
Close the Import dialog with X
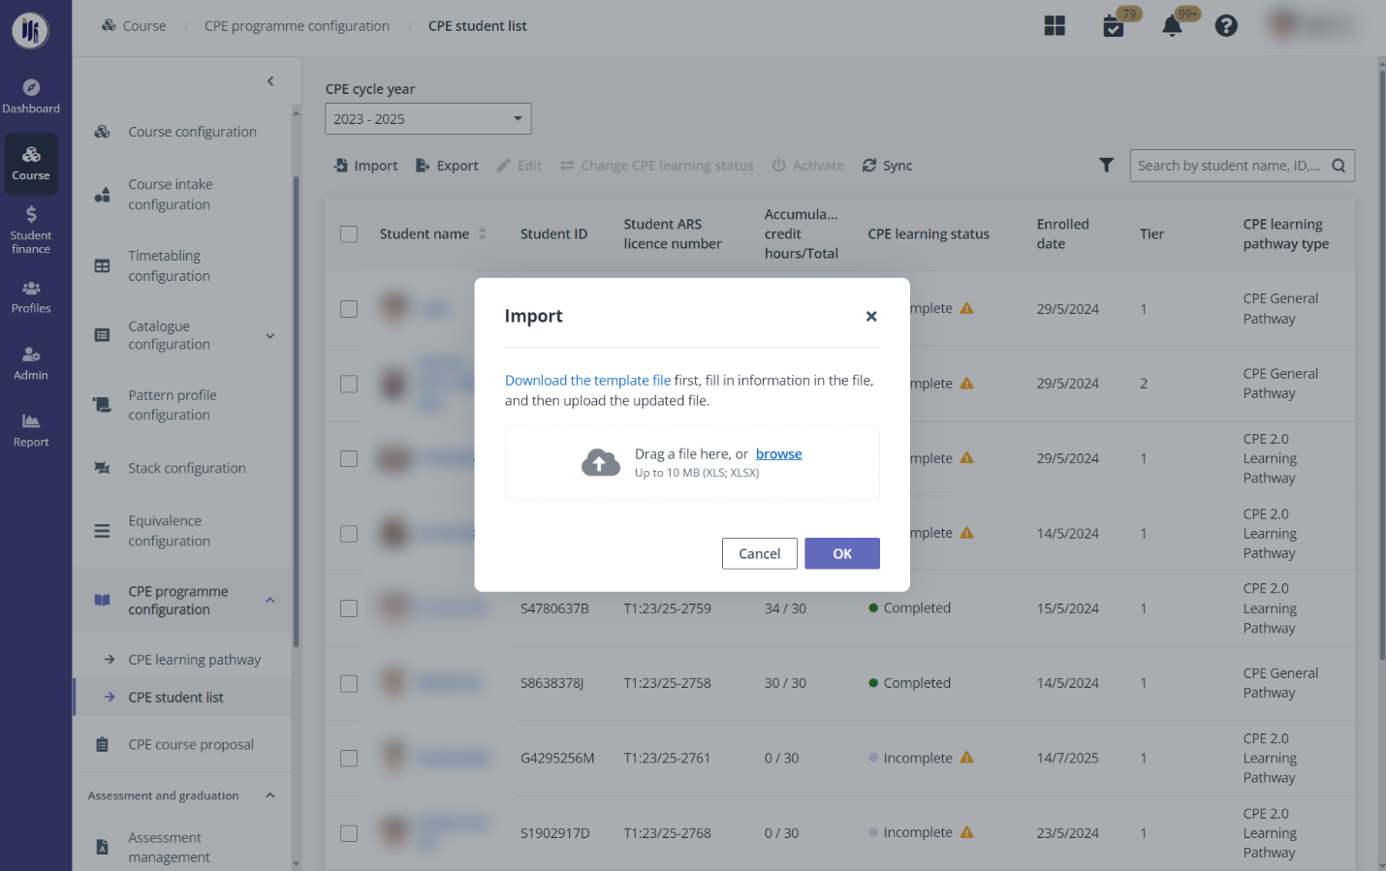click(871, 316)
